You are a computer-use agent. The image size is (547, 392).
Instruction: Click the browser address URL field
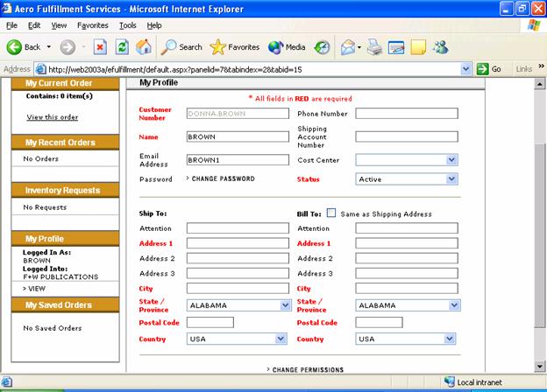tap(253, 69)
